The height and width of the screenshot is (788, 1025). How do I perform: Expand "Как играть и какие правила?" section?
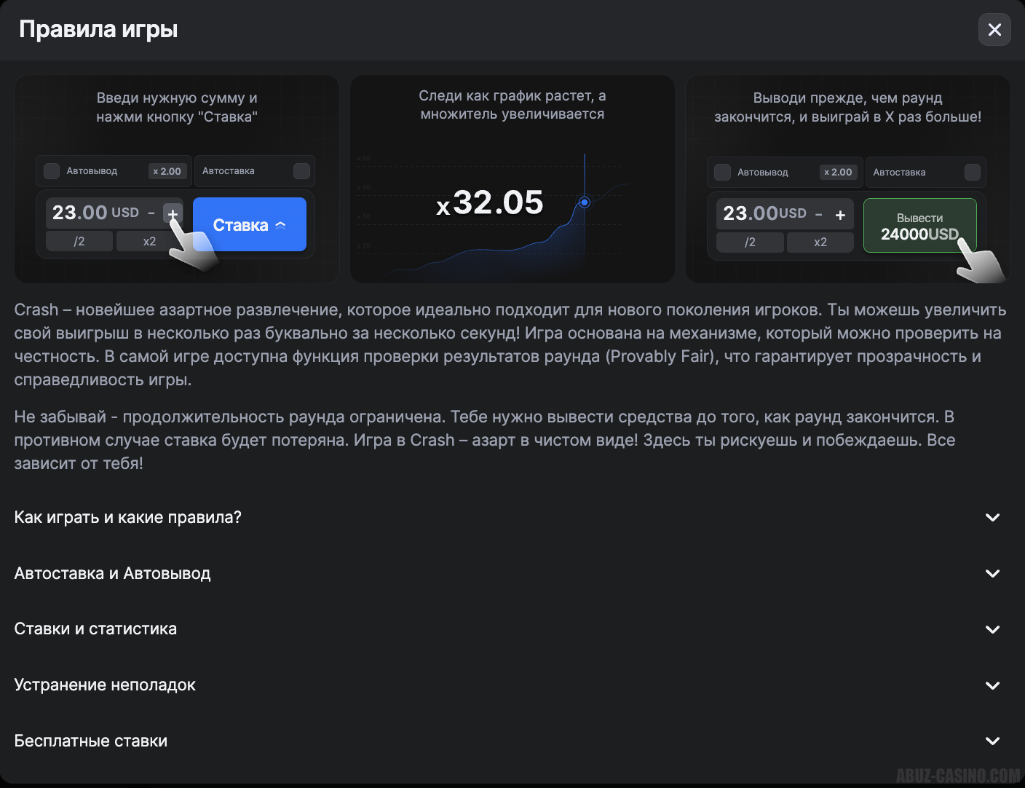[x=992, y=517]
